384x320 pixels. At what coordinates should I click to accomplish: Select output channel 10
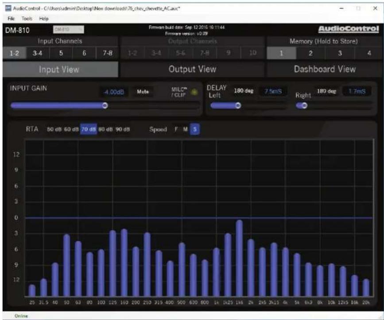click(252, 53)
